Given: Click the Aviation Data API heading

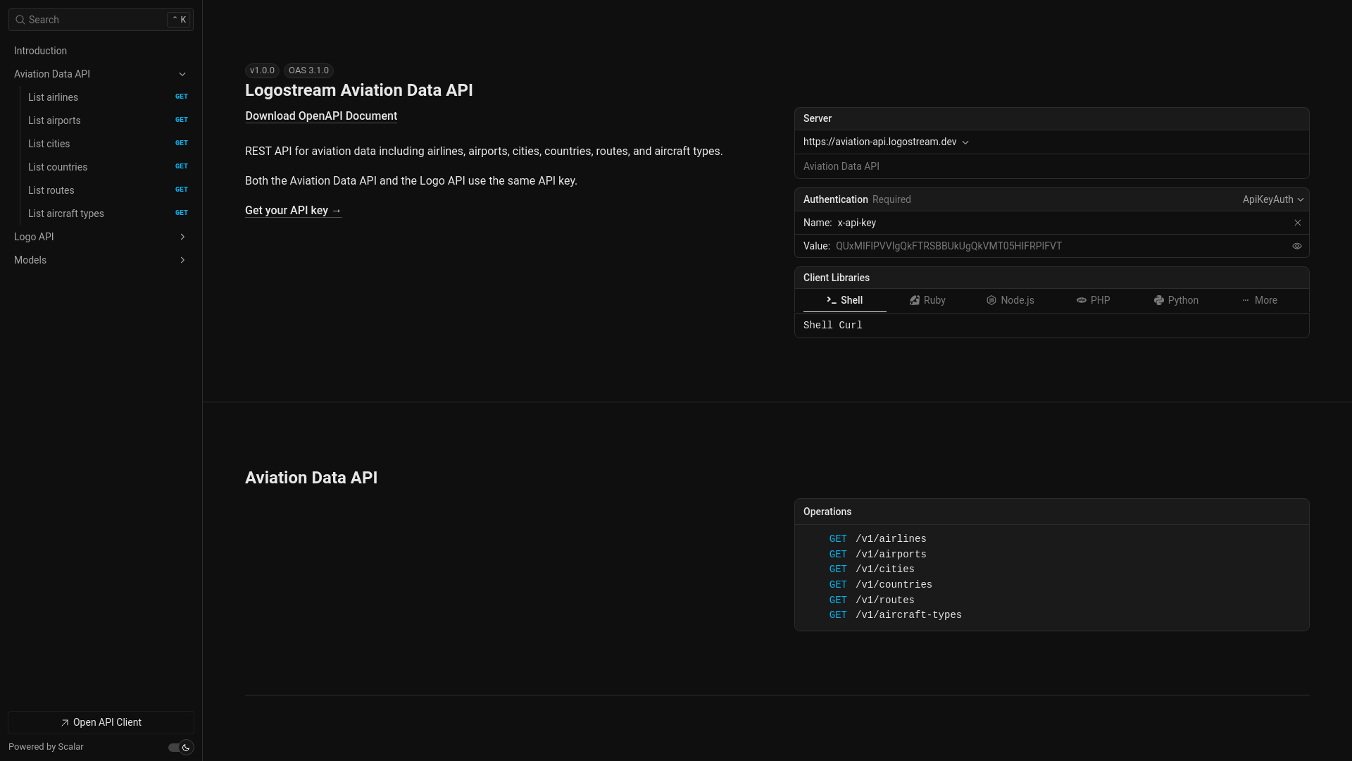Looking at the screenshot, I should tap(311, 478).
